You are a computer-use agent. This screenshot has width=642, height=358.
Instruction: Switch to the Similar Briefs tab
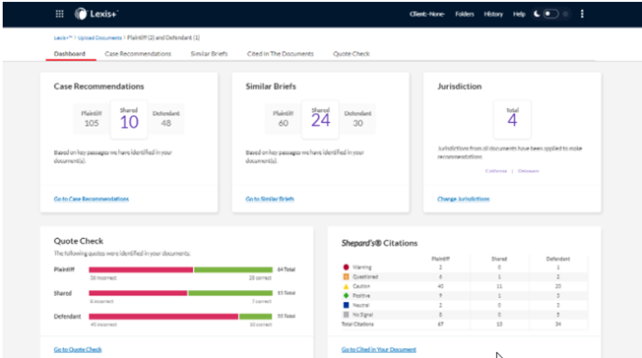click(209, 53)
